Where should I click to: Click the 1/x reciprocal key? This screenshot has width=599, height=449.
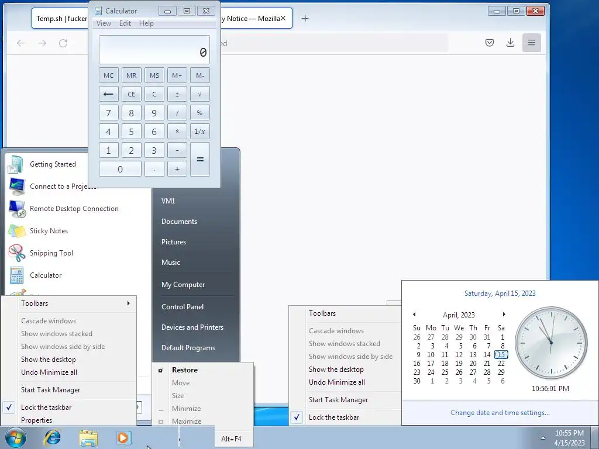tap(200, 132)
